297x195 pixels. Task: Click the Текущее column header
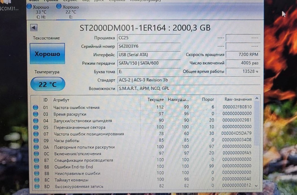point(155,100)
